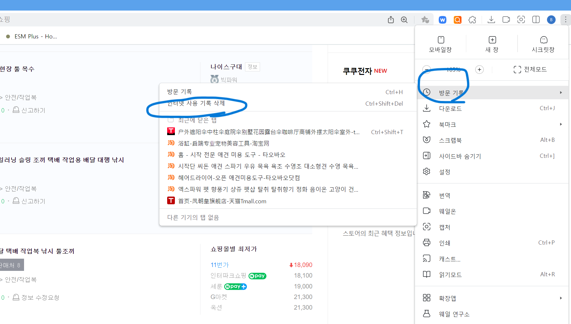The width and height of the screenshot is (571, 324).
Task: Click the ESM Plus bookmark
Action: tap(32, 36)
